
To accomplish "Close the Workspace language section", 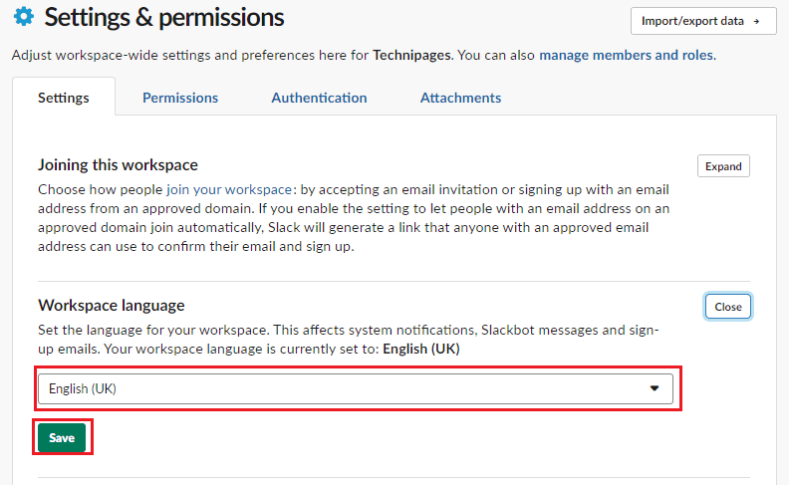I will 728,307.
